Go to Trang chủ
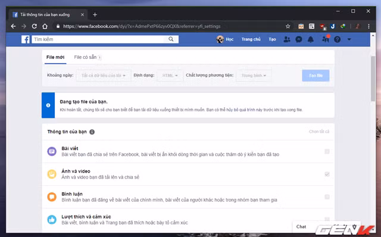 (251, 39)
